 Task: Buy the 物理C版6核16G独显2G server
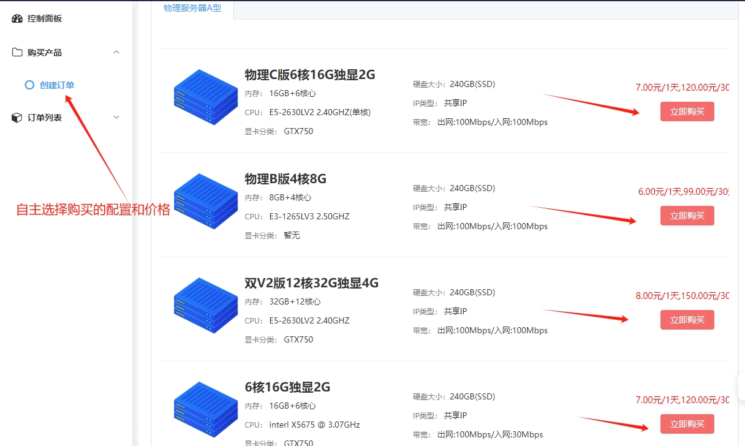(687, 112)
